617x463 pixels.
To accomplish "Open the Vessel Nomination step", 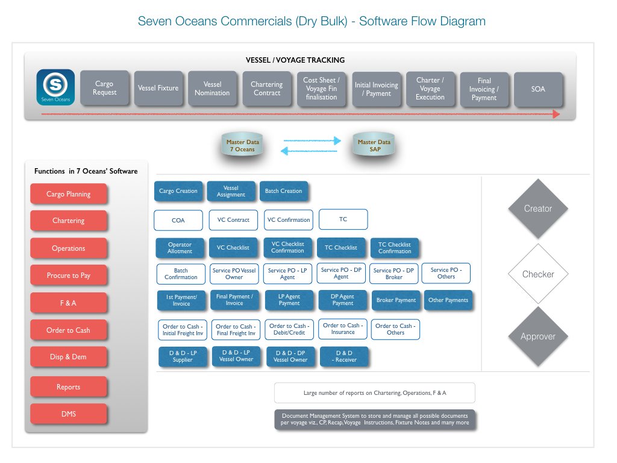I will (x=213, y=88).
